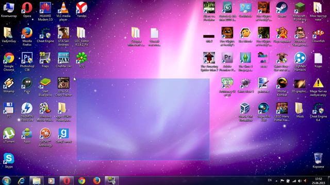Open the Mods folder
330x185 pixels.
[300, 110]
